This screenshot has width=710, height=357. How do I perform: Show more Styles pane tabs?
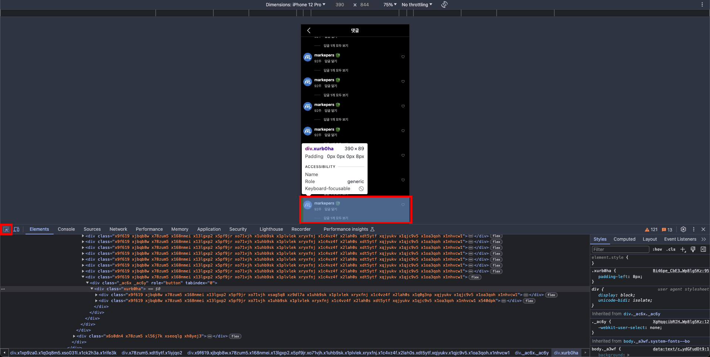(704, 239)
